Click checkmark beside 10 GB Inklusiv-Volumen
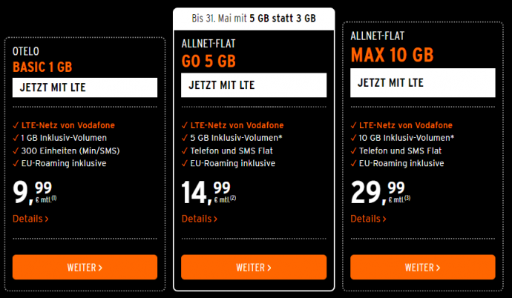512x298 pixels. click(353, 138)
